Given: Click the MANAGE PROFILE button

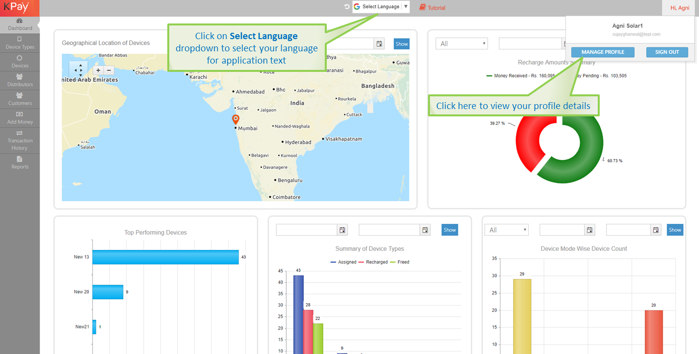Looking at the screenshot, I should [x=602, y=52].
